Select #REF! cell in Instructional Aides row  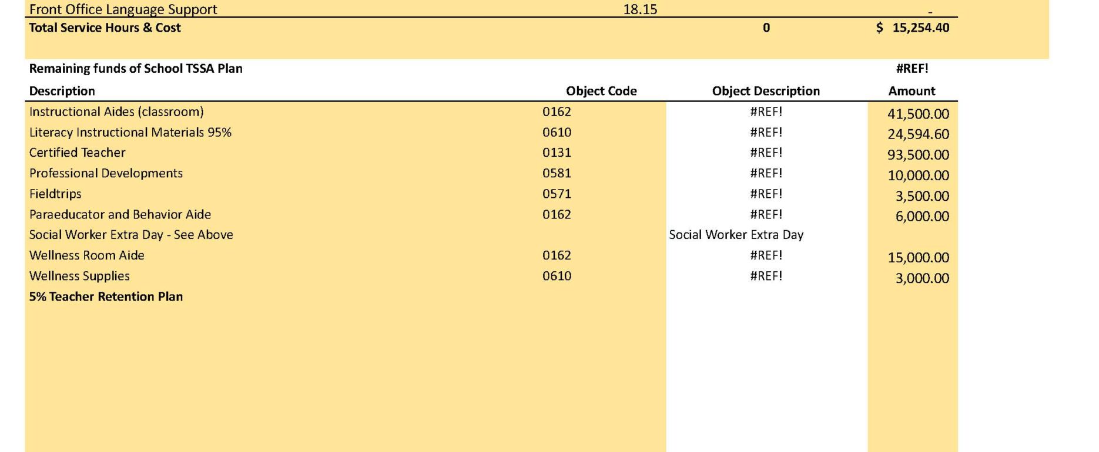pyautogui.click(x=766, y=112)
